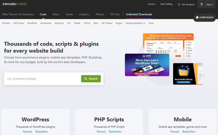Open the Envato Market logo home link
This screenshot has width=218, height=135.
15,4
